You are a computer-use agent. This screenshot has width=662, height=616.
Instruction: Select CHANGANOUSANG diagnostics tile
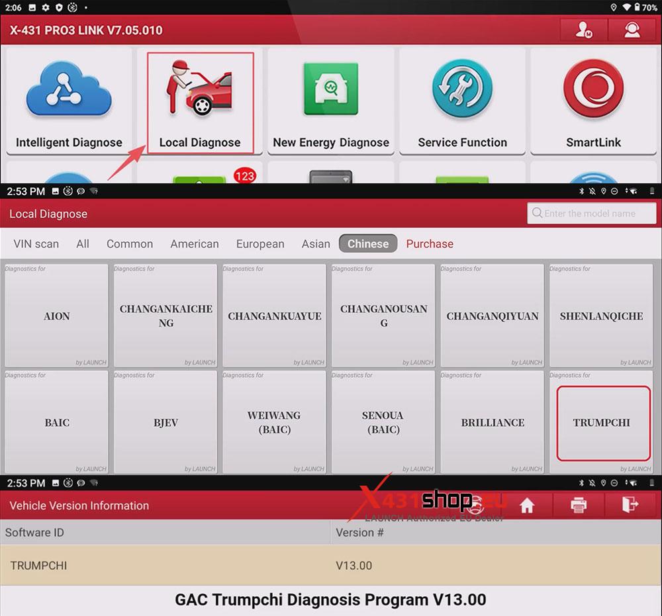pos(383,316)
